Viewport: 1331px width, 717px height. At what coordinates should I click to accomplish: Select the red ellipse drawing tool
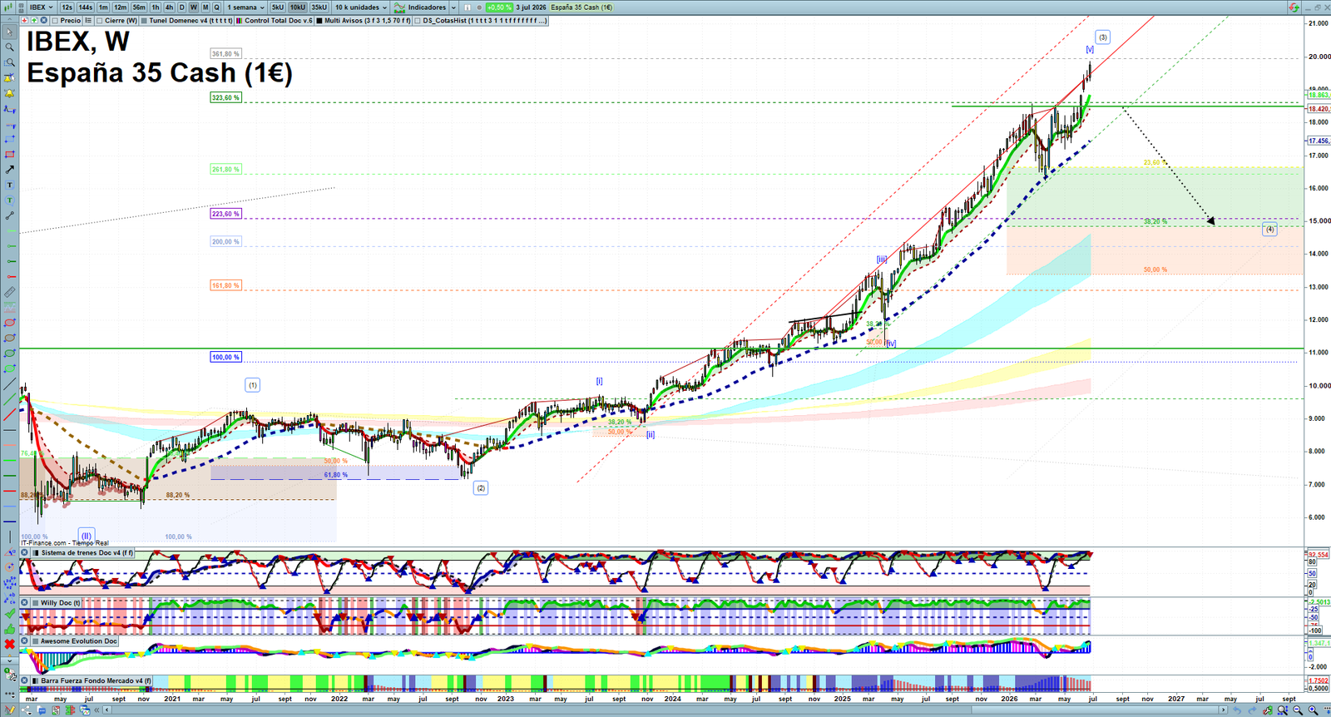[x=9, y=323]
